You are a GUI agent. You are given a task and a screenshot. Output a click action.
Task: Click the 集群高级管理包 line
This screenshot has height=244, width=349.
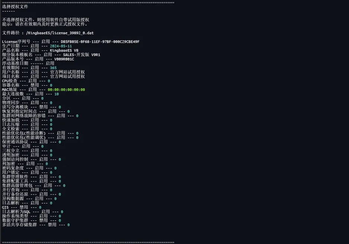point(34,186)
